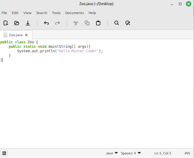Image resolution: width=194 pixels, height=158 pixels.
Task: Close the Zoo.java tab
Action: (26, 35)
